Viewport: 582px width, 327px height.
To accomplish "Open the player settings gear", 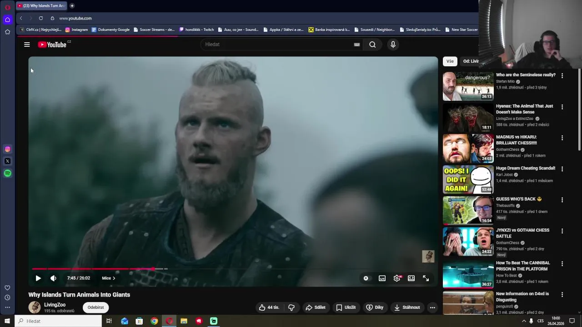I will coord(397,278).
